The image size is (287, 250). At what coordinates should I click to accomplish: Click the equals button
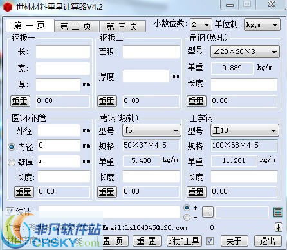pyautogui.click(x=207, y=212)
